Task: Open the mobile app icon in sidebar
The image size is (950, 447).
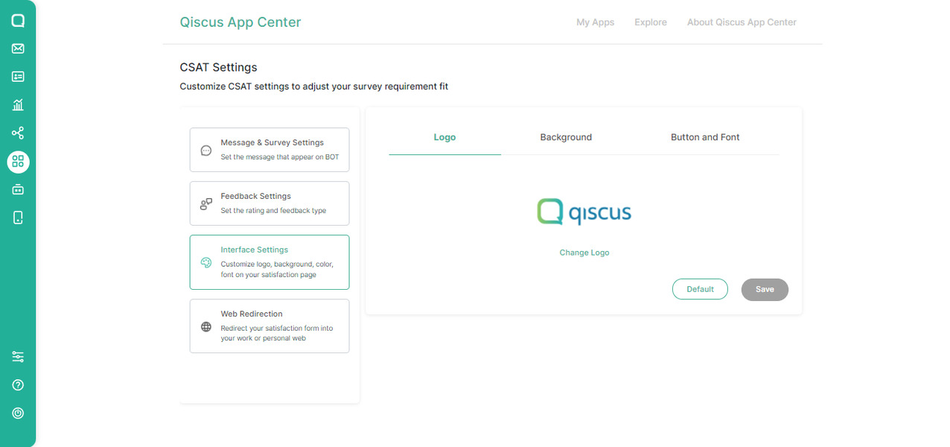Action: click(17, 217)
